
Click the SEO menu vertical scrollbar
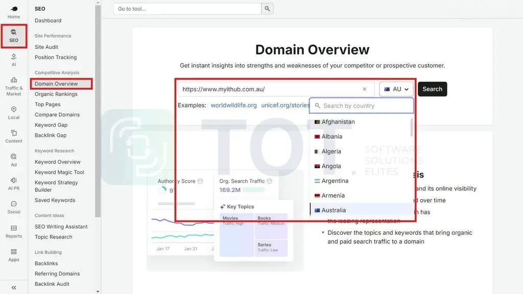coord(98,110)
